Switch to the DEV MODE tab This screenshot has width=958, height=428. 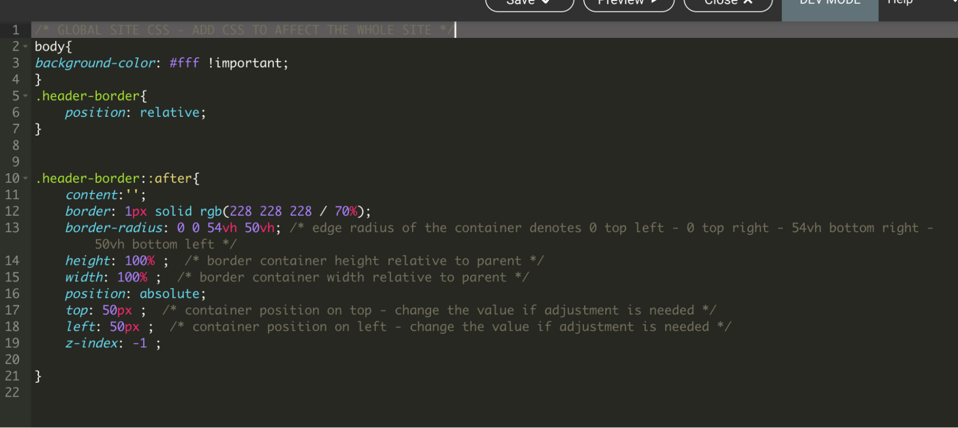tap(830, 5)
